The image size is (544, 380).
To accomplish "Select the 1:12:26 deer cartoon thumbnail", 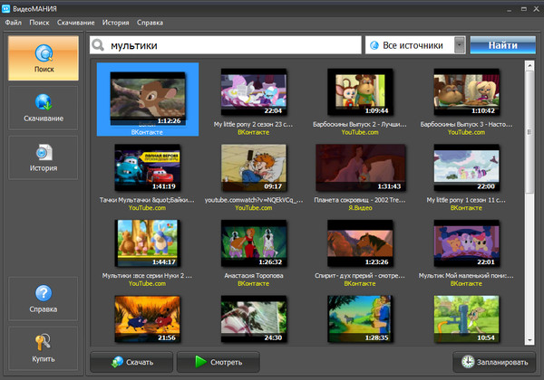I will tap(148, 99).
